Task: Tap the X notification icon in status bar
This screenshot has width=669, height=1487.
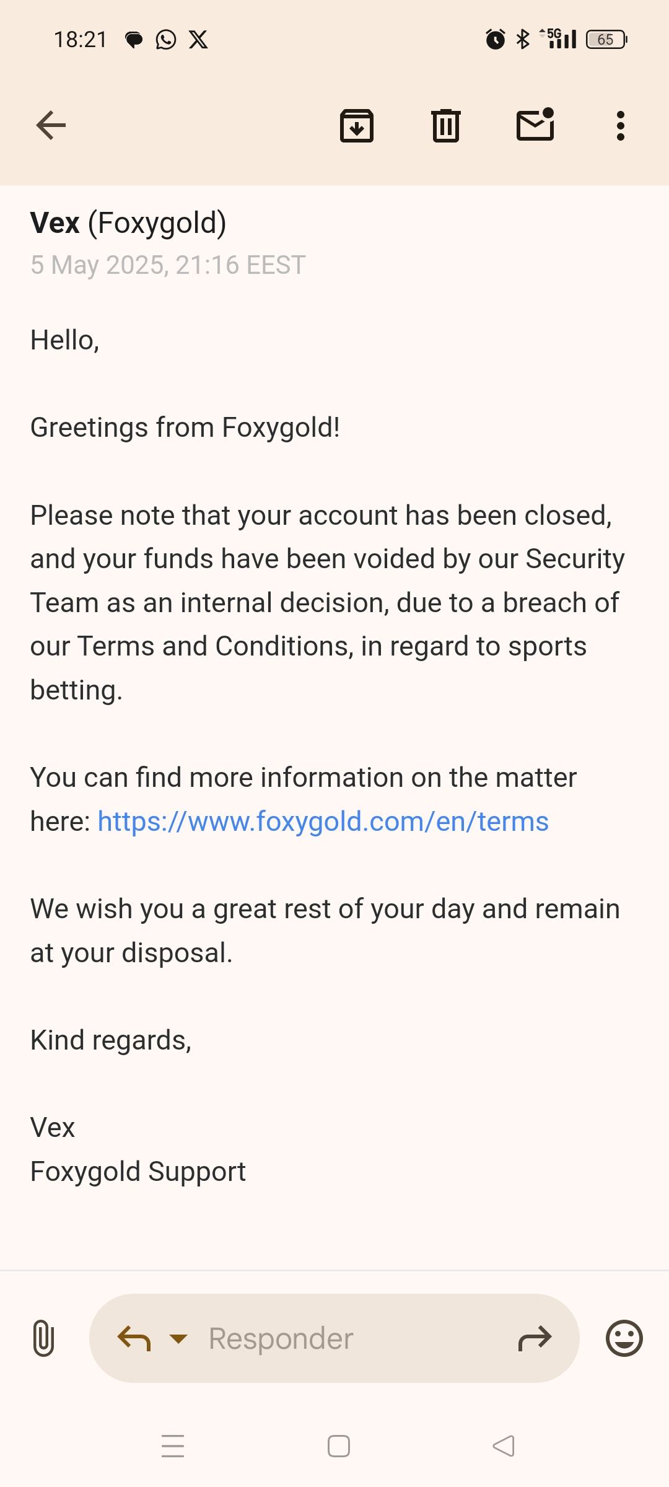Action: (x=198, y=40)
